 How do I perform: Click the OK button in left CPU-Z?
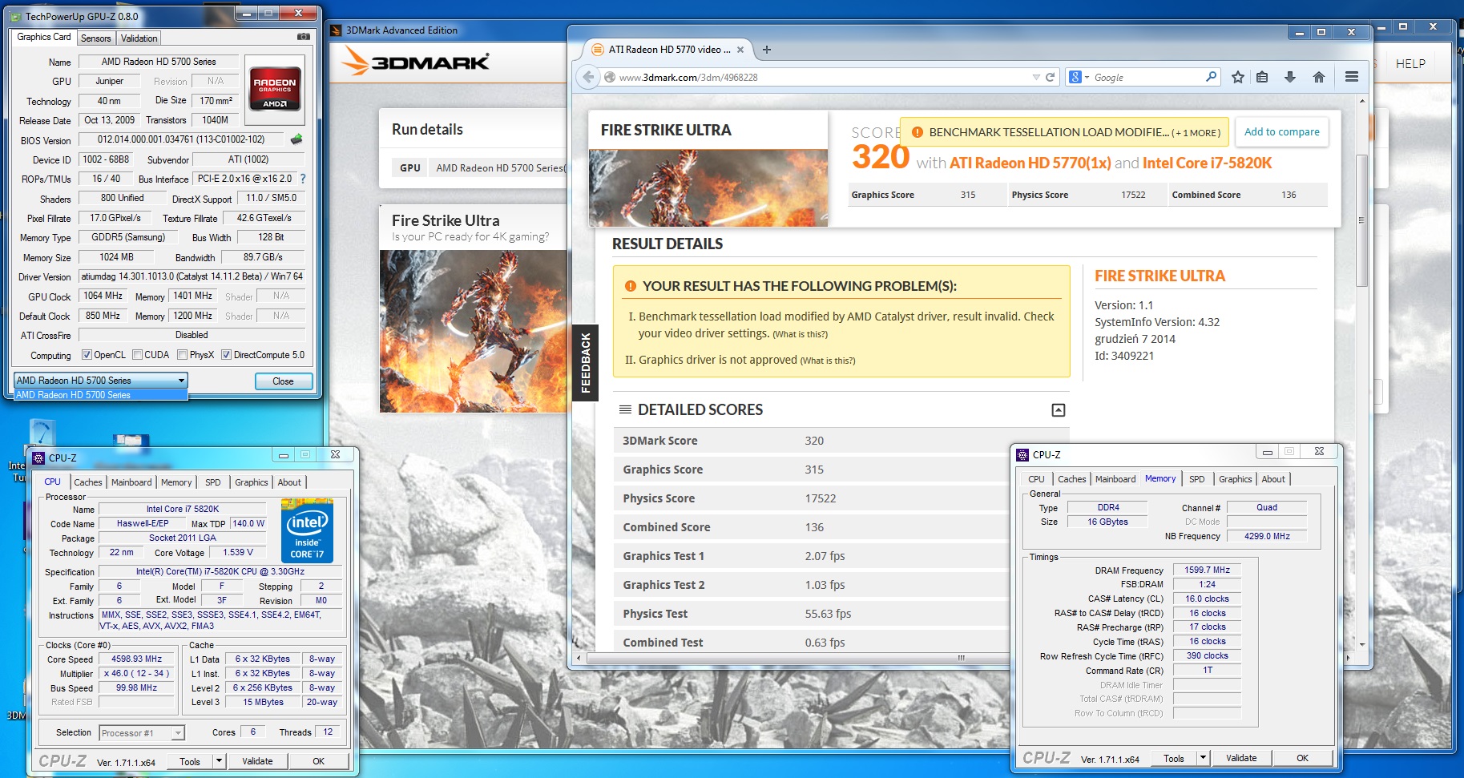pyautogui.click(x=318, y=761)
